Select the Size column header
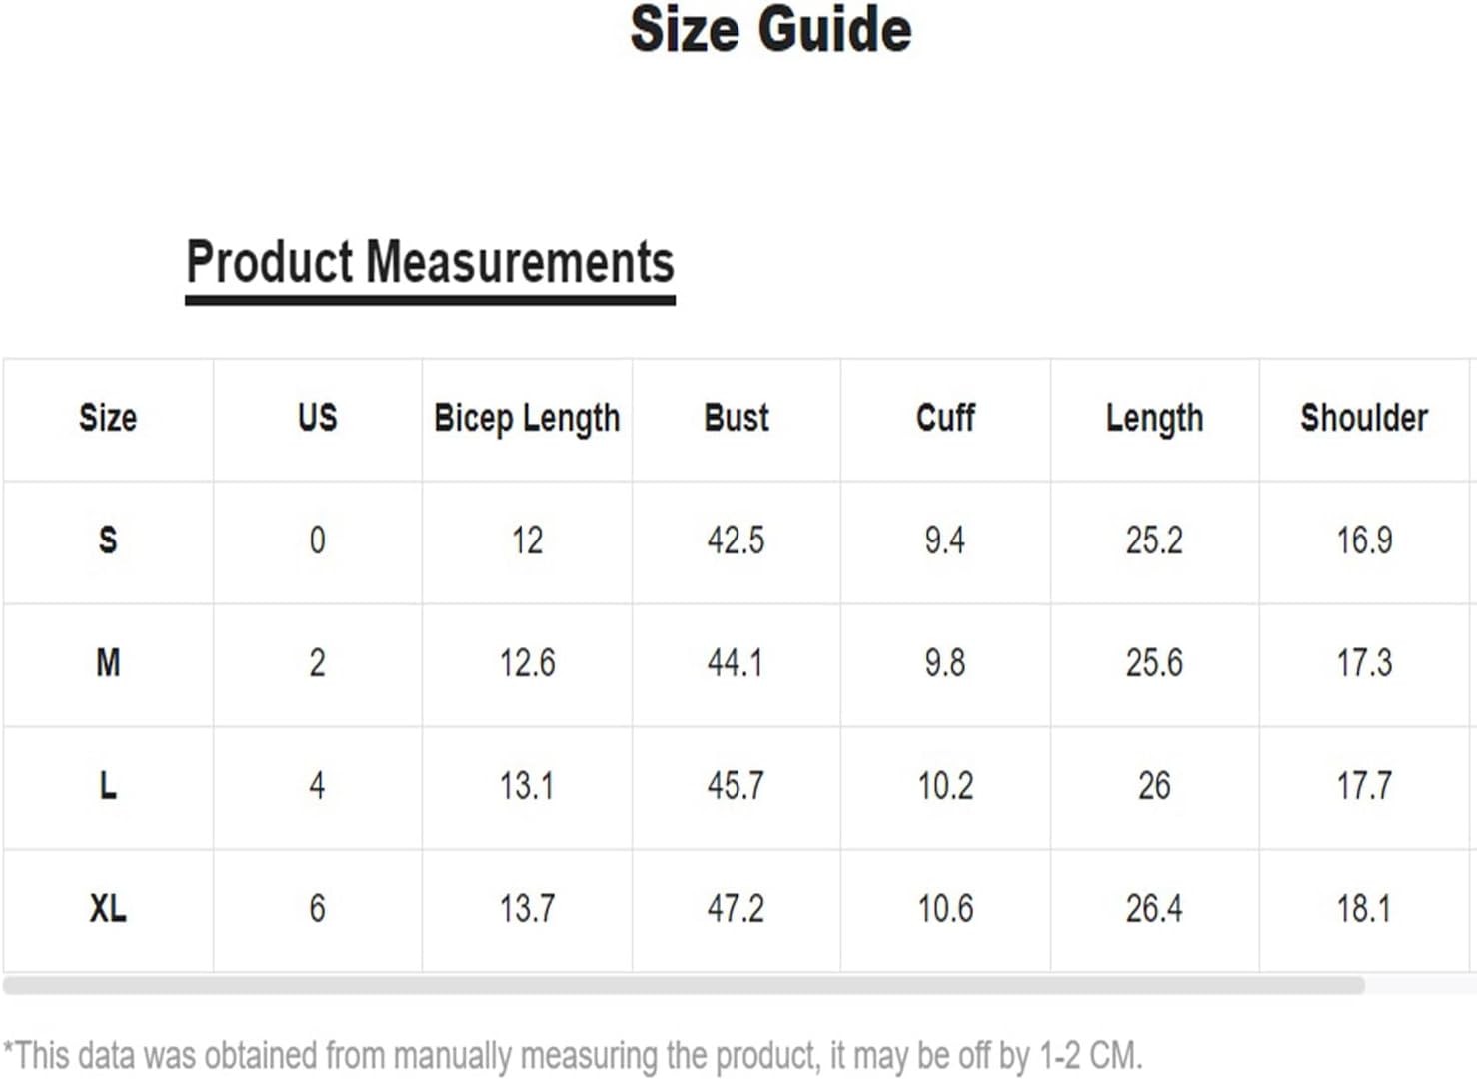The image size is (1477, 1080). 108,418
